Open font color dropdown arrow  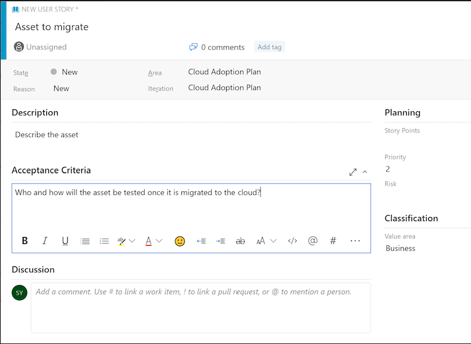point(159,241)
